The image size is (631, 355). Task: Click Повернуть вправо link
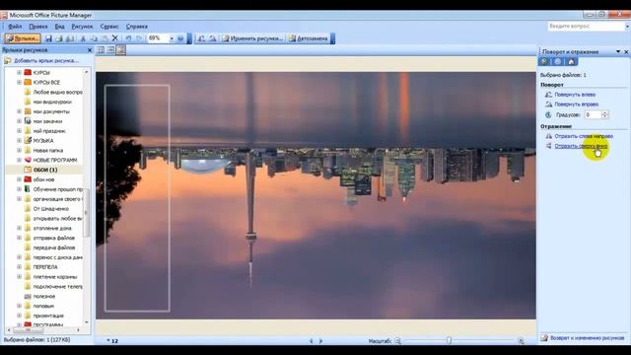[x=576, y=105]
